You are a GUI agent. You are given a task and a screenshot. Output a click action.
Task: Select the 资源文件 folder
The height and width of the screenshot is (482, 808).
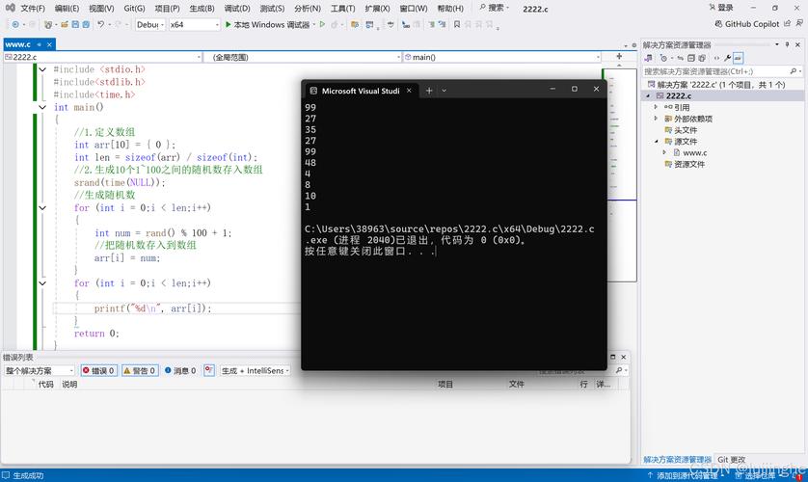(689, 164)
